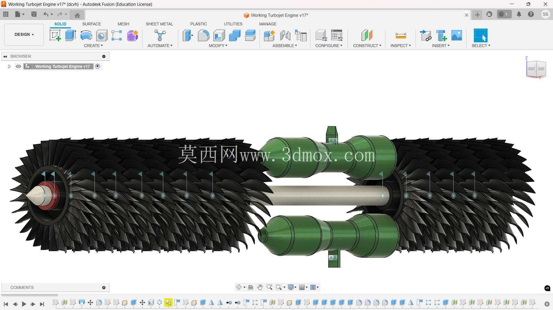The width and height of the screenshot is (553, 310).
Task: Expand the Comments panel with the plus button
Action: point(104,287)
